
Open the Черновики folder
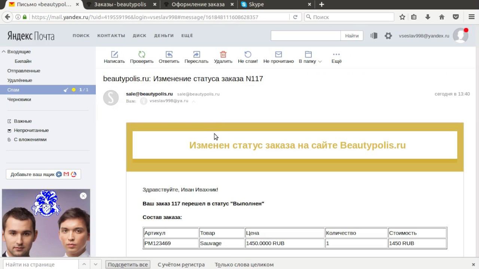pos(19,99)
